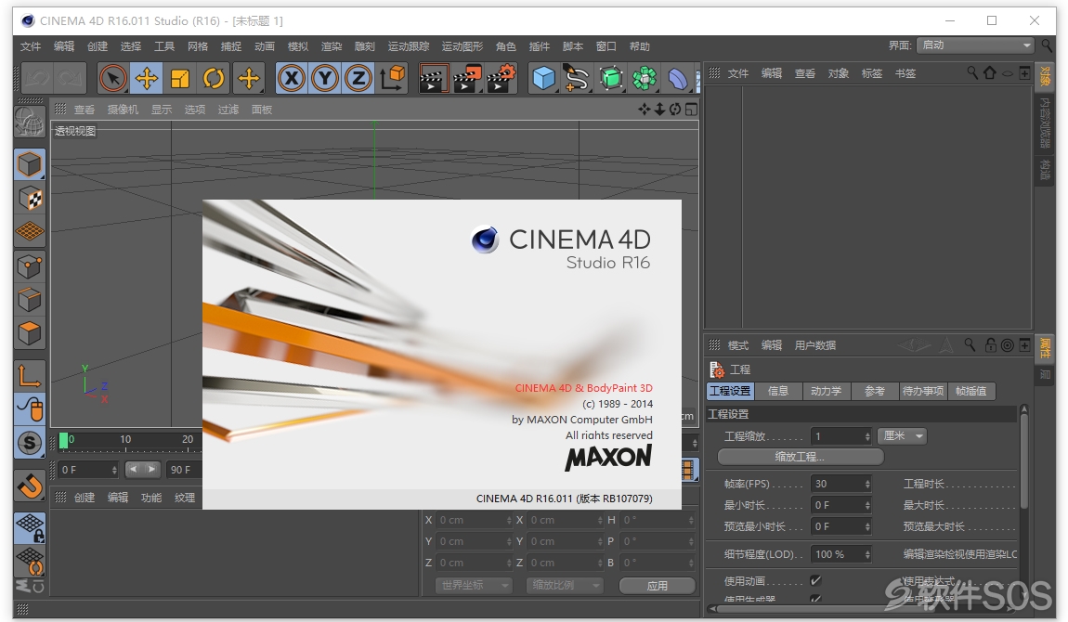Search commands with magnifier icon

[x=1047, y=45]
